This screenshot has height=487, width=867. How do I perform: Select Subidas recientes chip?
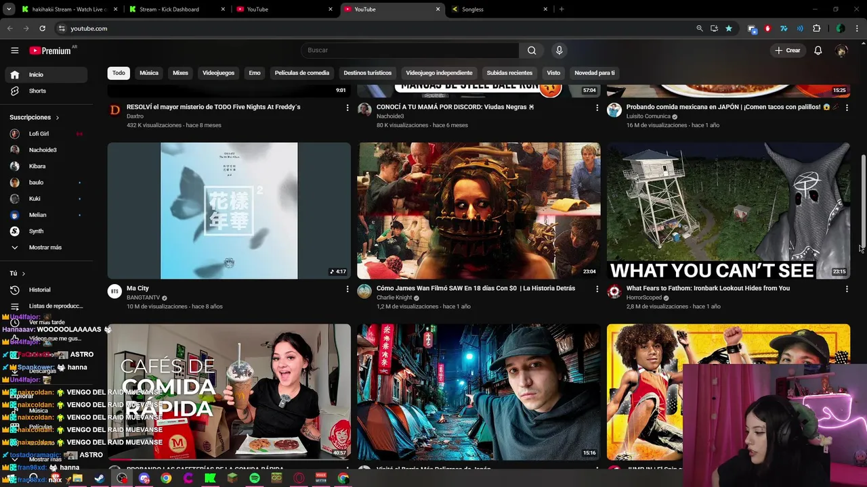509,72
